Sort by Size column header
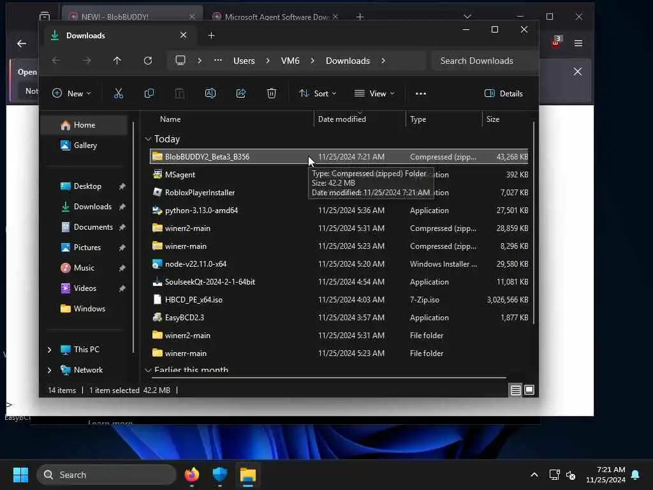 pos(493,119)
